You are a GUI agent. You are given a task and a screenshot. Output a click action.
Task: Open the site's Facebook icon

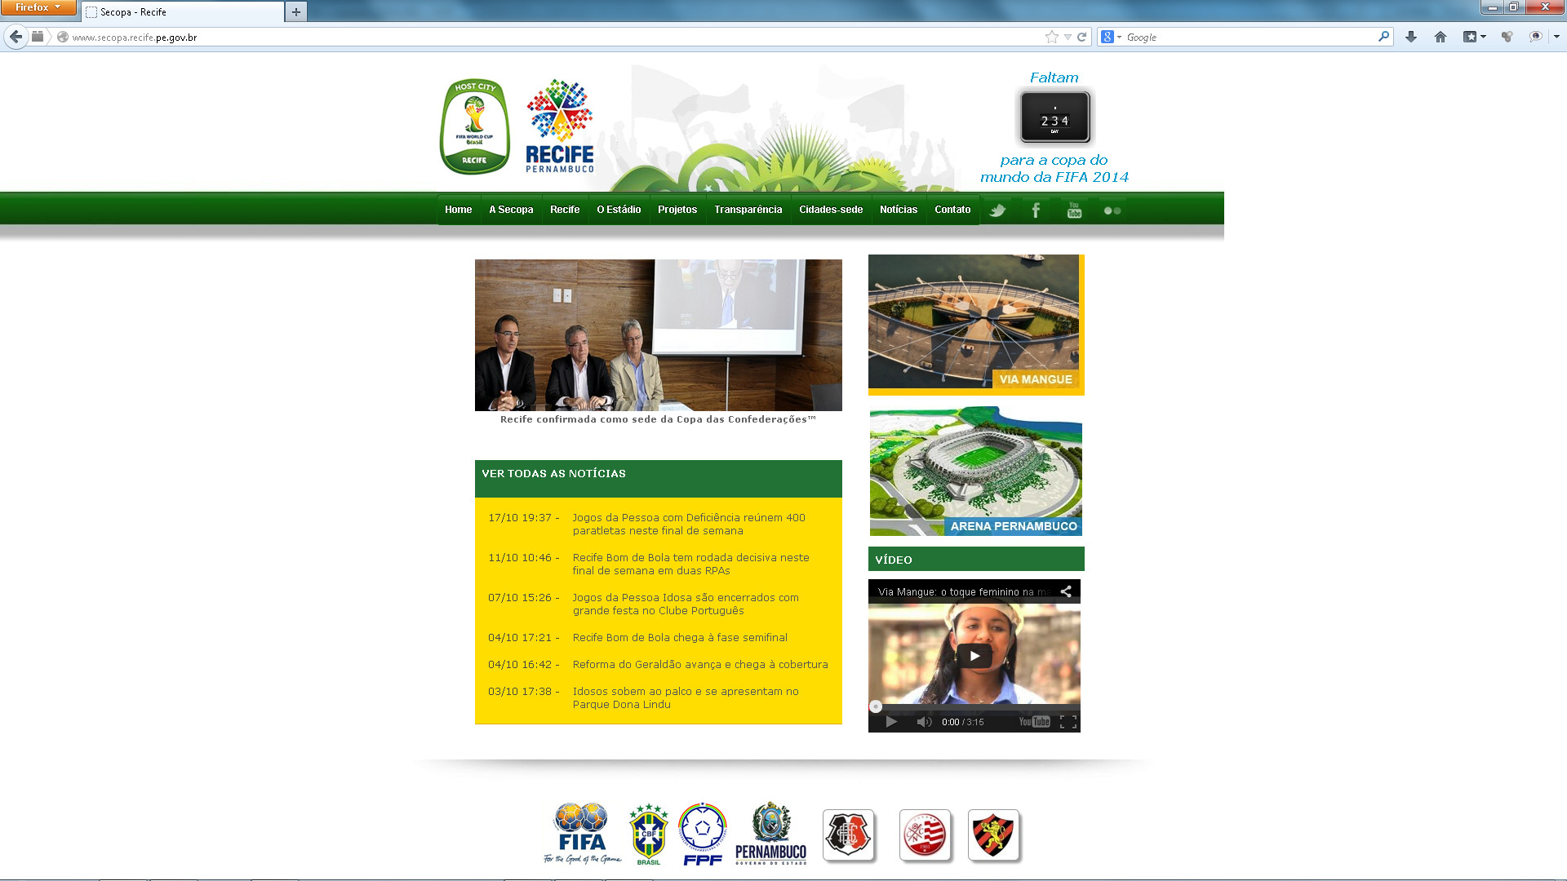click(1036, 210)
